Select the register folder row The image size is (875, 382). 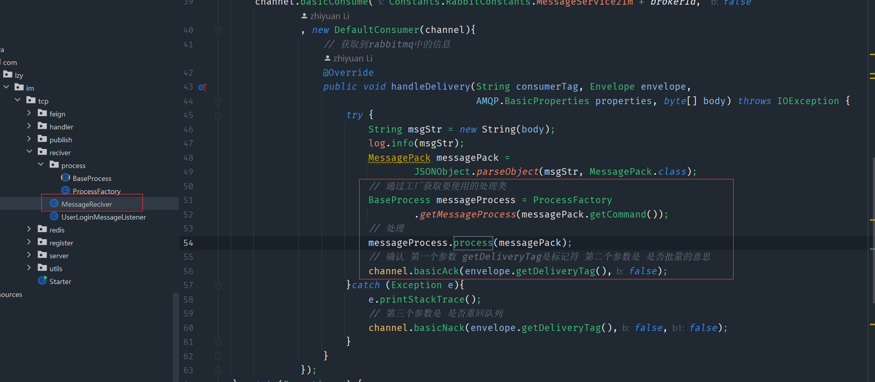coord(89,242)
